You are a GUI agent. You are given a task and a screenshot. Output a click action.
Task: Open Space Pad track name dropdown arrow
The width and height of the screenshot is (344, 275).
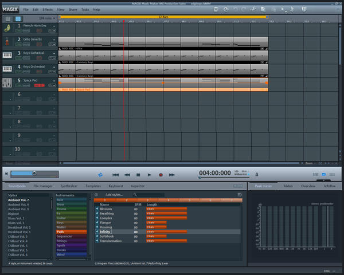[54, 81]
